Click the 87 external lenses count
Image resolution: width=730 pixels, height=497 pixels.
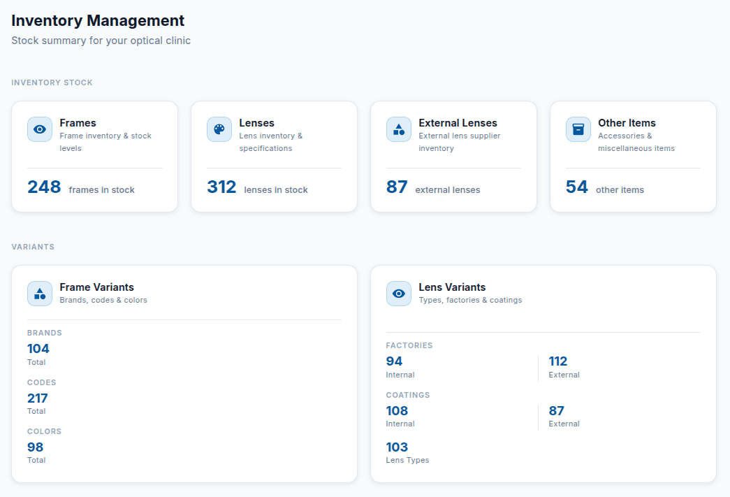pos(397,187)
